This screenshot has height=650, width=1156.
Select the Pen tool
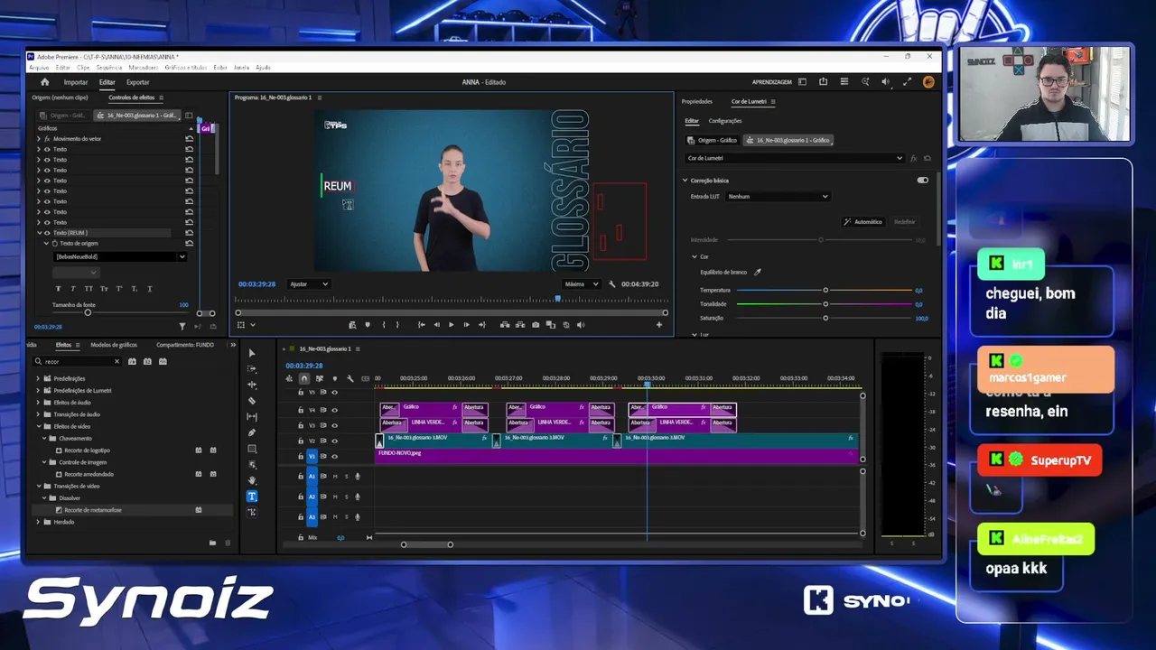[252, 432]
